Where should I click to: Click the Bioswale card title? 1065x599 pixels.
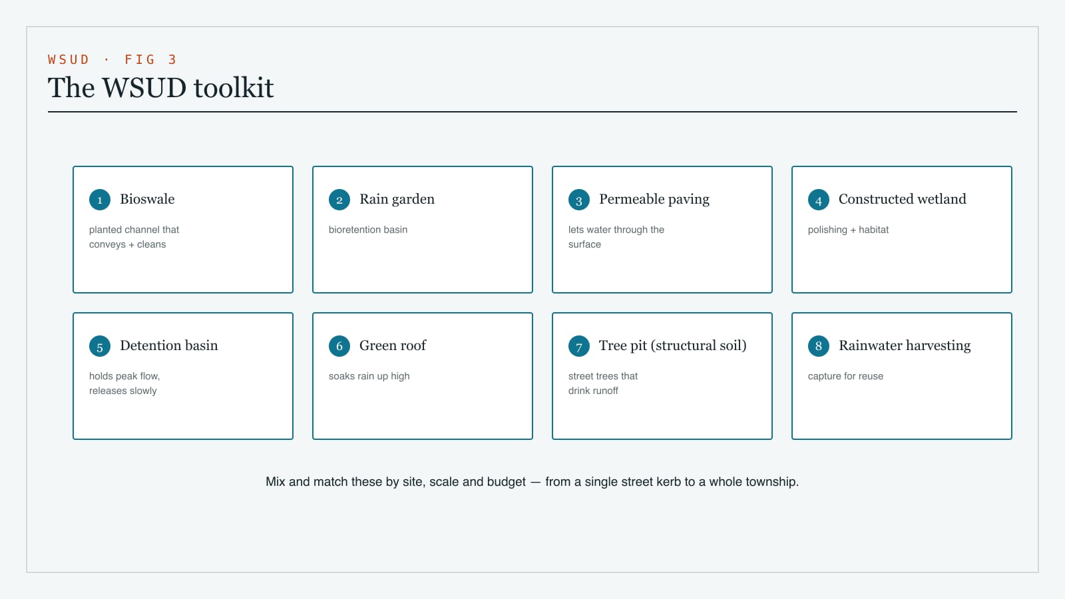coord(147,199)
